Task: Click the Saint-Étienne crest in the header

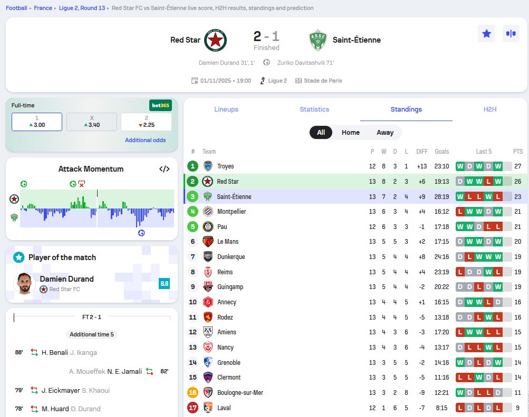Action: point(318,40)
